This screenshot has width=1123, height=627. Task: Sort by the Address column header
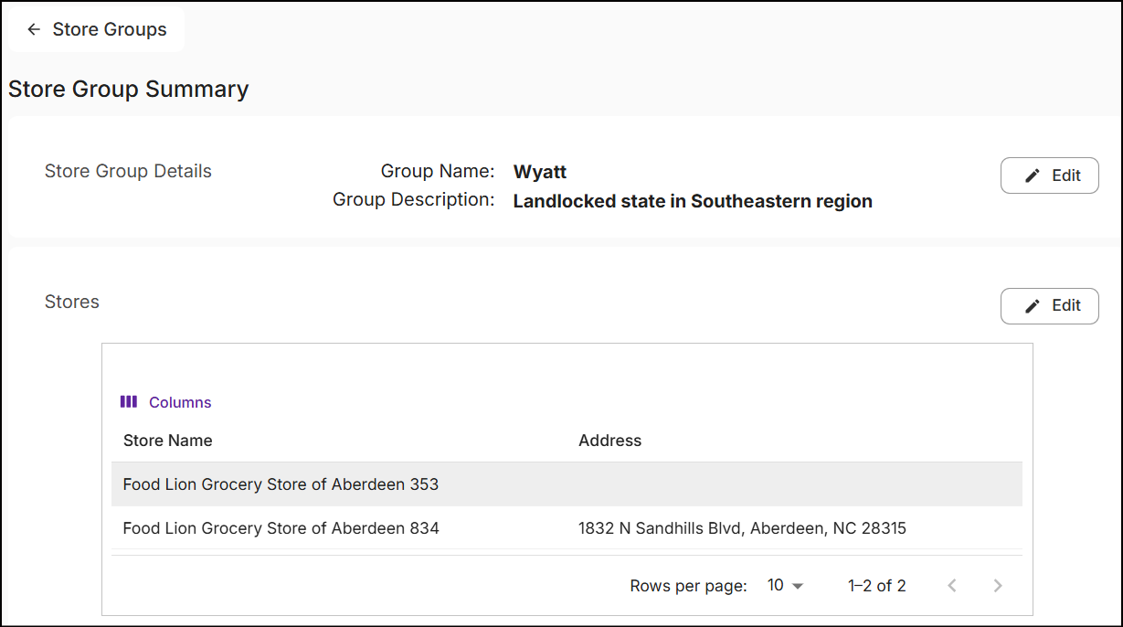pos(610,441)
